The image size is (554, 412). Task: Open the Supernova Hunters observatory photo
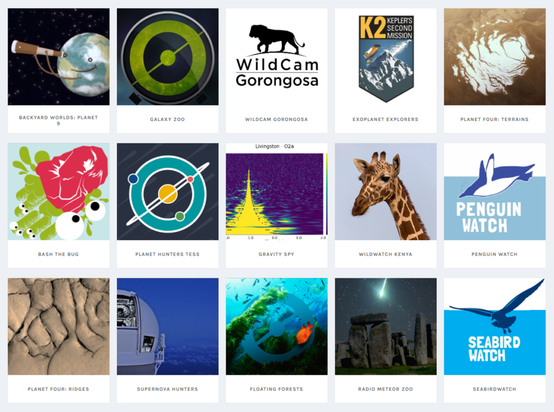168,327
